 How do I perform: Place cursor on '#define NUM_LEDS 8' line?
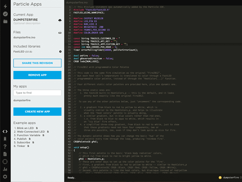tap(85, 24)
